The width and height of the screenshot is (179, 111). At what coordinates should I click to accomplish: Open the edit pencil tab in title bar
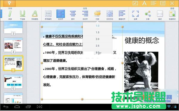[x=135, y=3]
